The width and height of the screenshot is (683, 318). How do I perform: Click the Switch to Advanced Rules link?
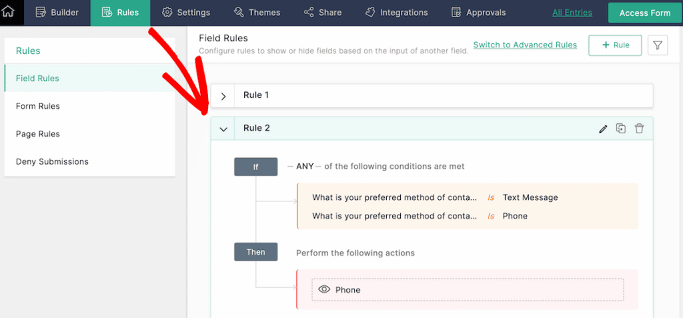click(525, 45)
